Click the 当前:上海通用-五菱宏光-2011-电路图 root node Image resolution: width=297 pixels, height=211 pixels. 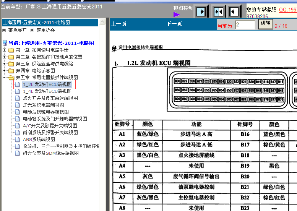click(x=51, y=43)
